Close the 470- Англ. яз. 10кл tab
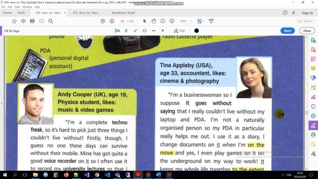 (x=65, y=12)
